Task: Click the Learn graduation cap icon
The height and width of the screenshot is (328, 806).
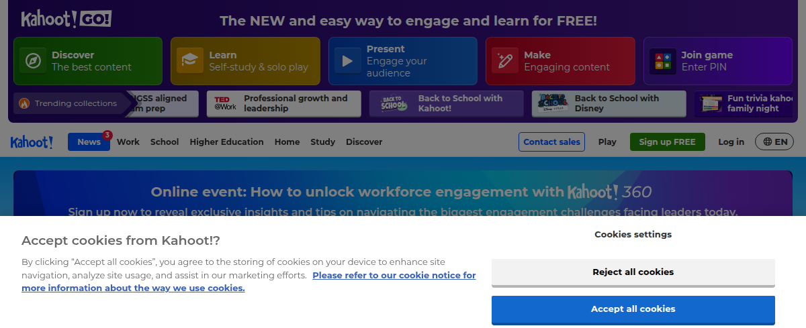Action: 189,61
